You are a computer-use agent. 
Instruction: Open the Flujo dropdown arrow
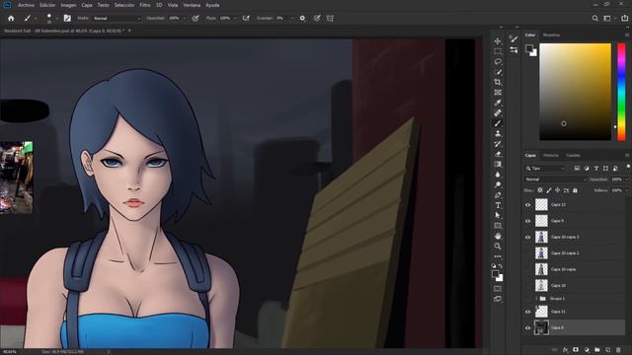click(235, 18)
